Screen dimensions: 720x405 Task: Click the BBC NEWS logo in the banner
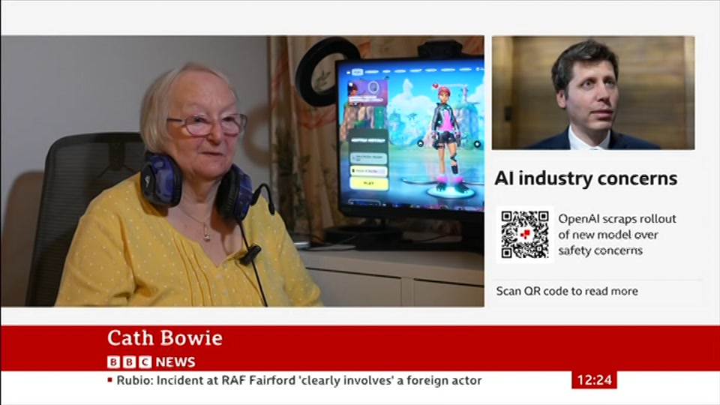tap(151, 361)
